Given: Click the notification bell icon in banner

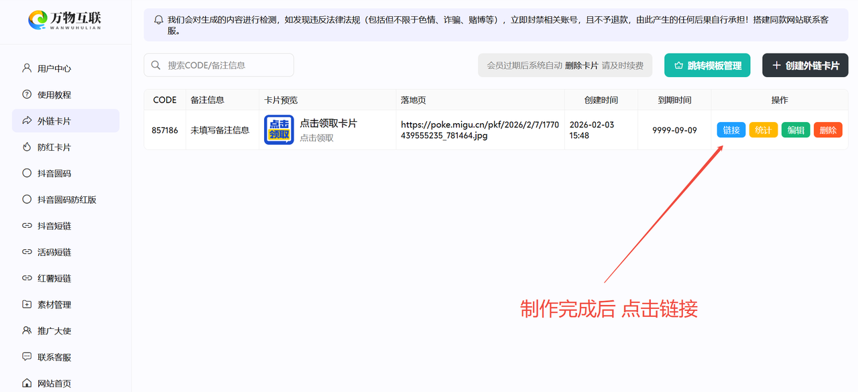Looking at the screenshot, I should click(x=159, y=20).
